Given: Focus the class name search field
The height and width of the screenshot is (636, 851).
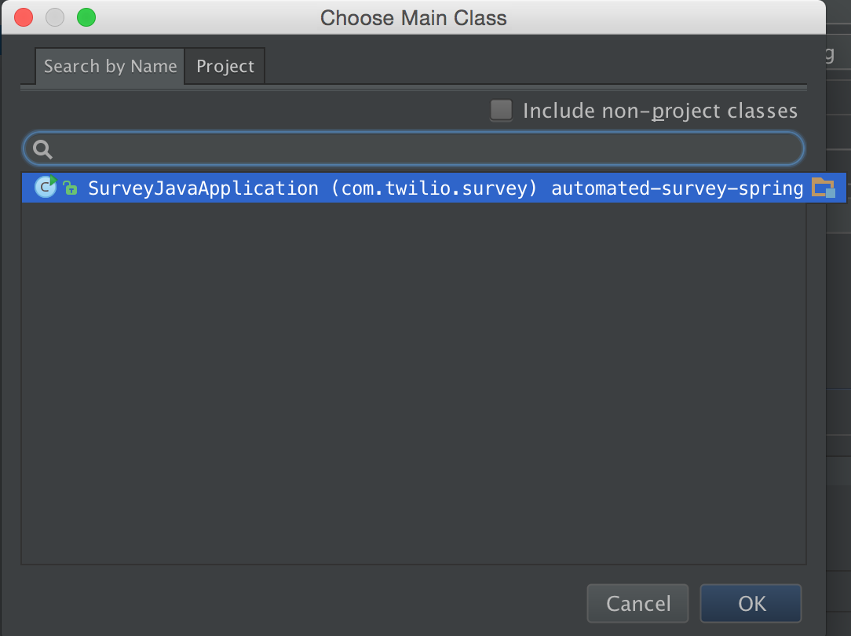Looking at the screenshot, I should coord(413,148).
